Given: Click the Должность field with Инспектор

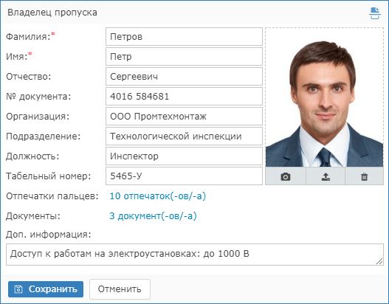Looking at the screenshot, I should 184,156.
